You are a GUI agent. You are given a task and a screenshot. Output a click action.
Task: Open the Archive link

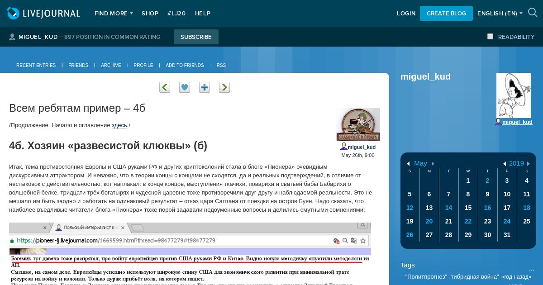tap(111, 66)
